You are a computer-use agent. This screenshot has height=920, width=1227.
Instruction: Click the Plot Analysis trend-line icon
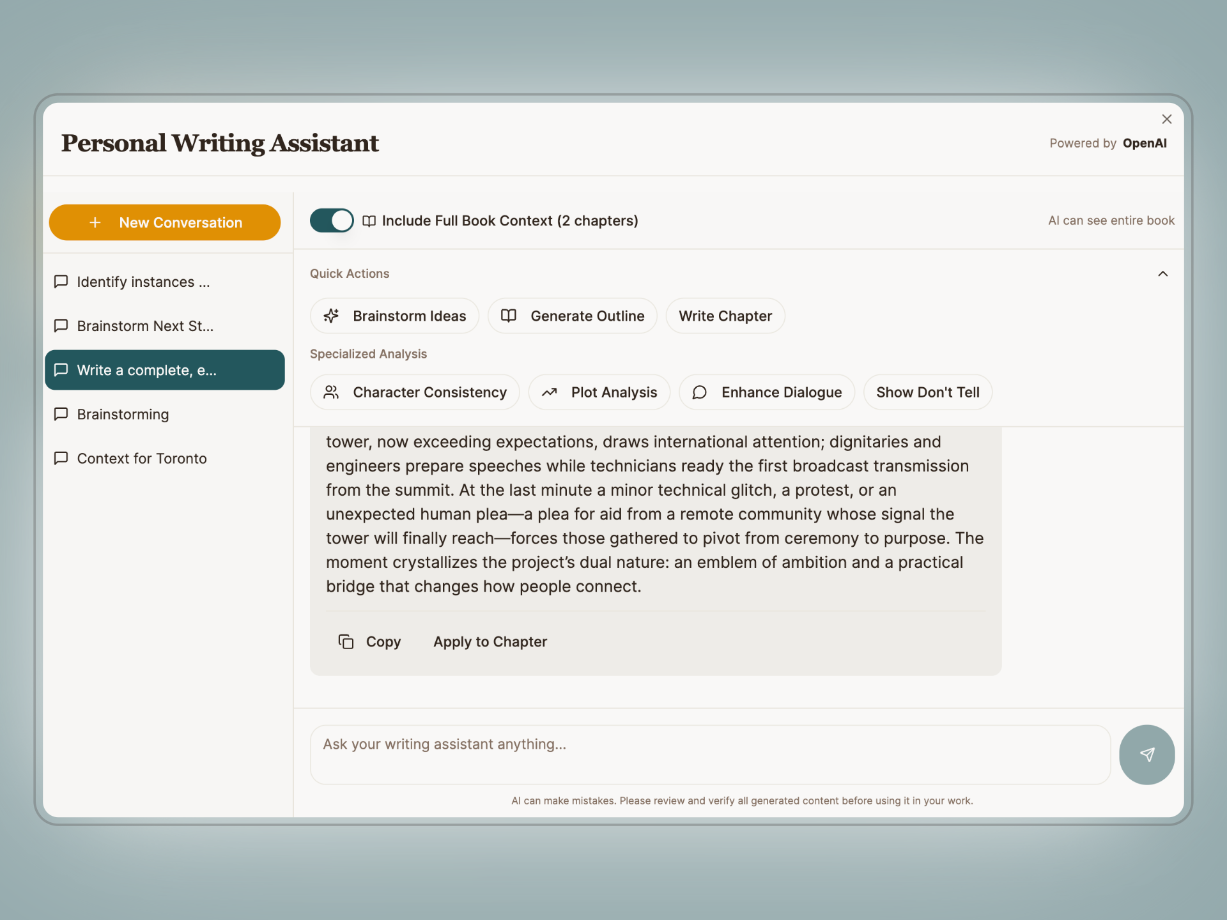550,392
